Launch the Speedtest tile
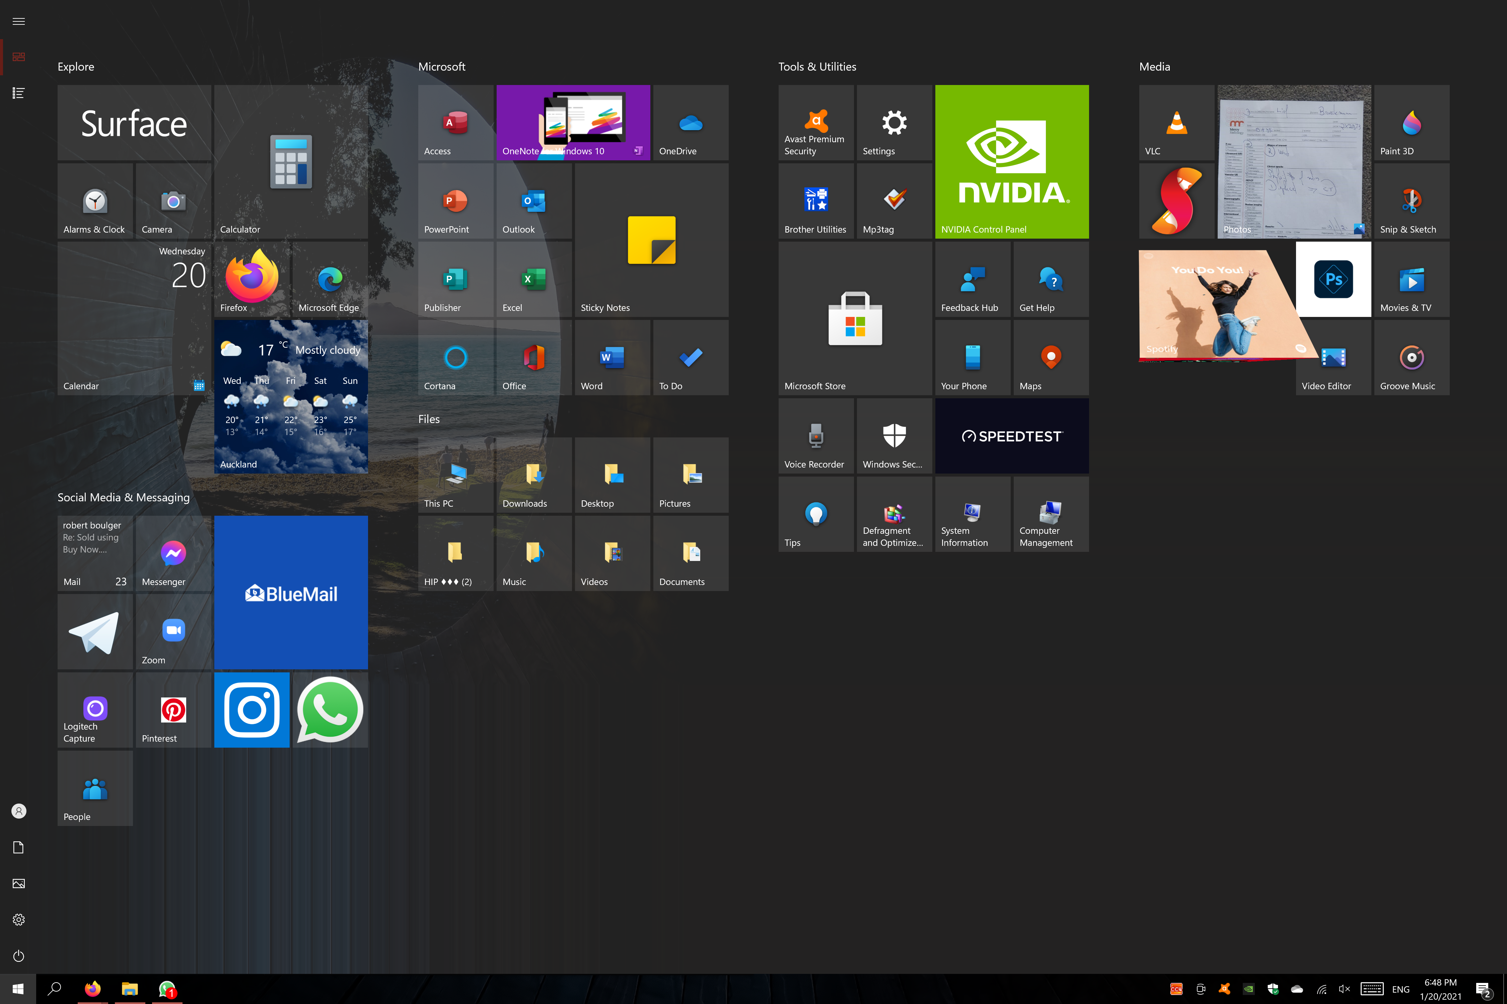Viewport: 1507px width, 1004px height. click(1012, 435)
